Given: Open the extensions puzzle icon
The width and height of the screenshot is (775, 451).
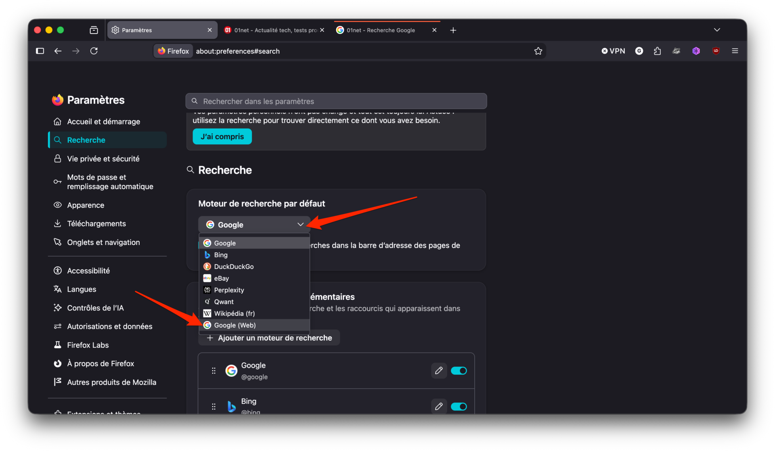Looking at the screenshot, I should click(658, 51).
